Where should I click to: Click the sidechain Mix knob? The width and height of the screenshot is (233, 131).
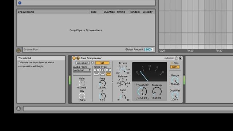tap(82, 96)
